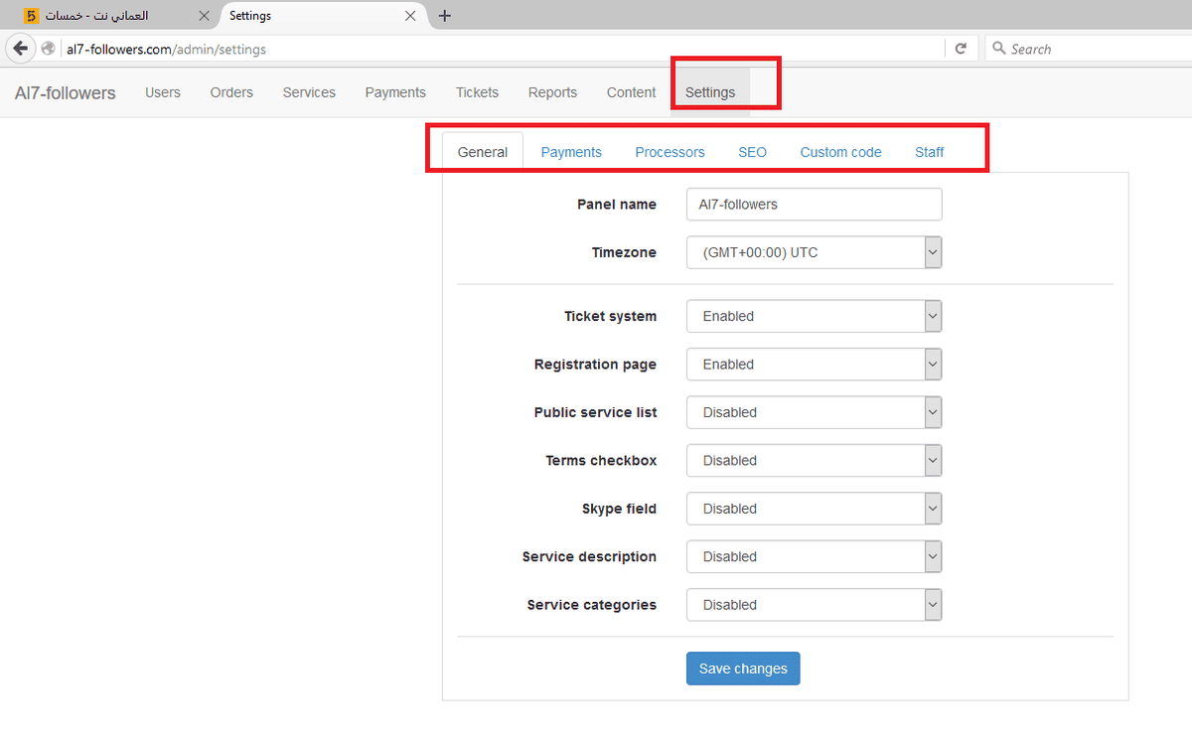Select the Staff settings tab

930,152
